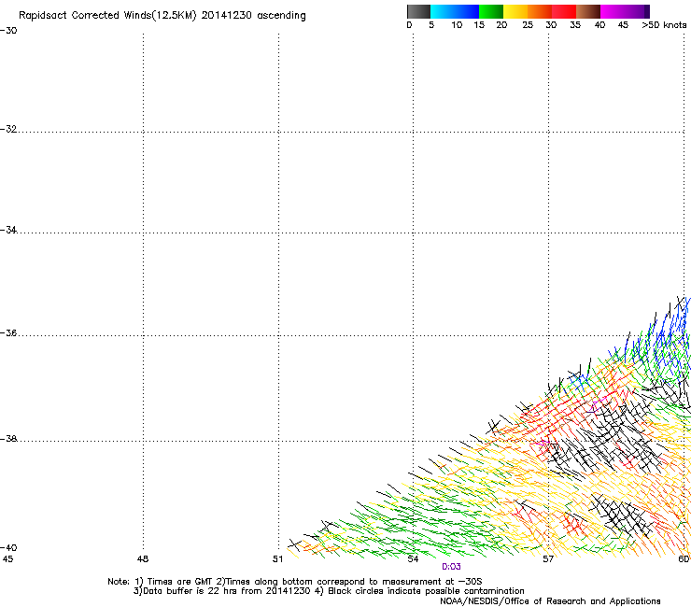Click the latitude label '-36'
This screenshot has height=607, width=691.
coord(8,332)
